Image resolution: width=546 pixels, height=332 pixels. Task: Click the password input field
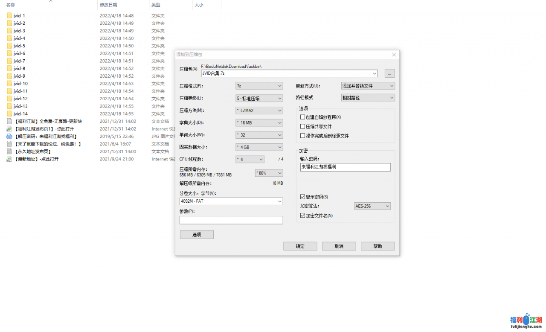click(345, 167)
